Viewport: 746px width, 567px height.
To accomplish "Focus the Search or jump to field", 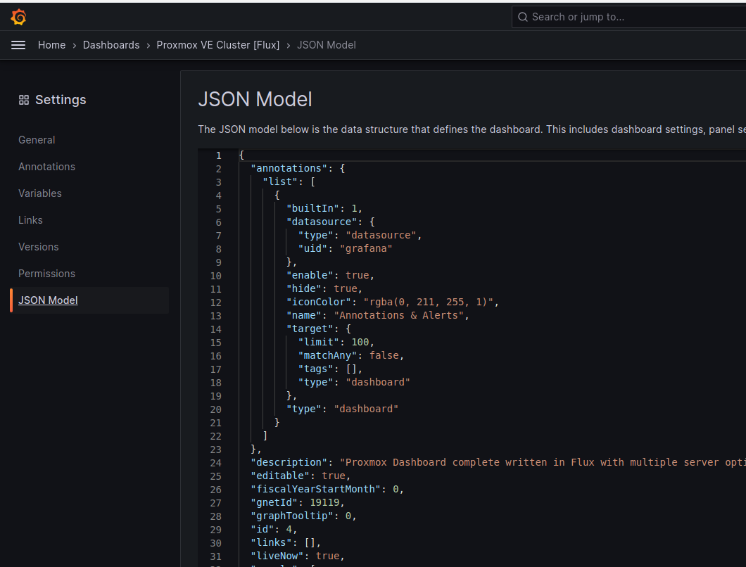I will click(x=628, y=17).
